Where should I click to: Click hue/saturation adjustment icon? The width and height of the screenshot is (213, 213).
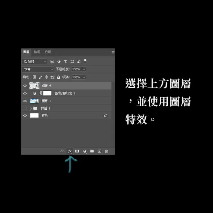35,93
